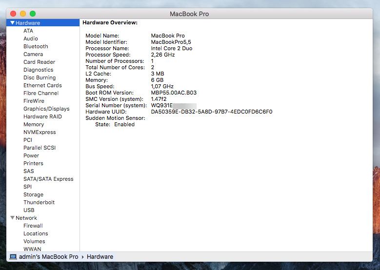Select WWAN in the sidebar
Image resolution: width=380 pixels, height=270 pixels.
[x=32, y=249]
